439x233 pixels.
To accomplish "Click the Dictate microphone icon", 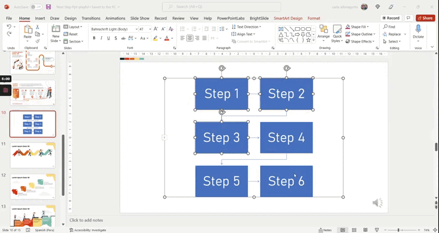I will [418, 29].
